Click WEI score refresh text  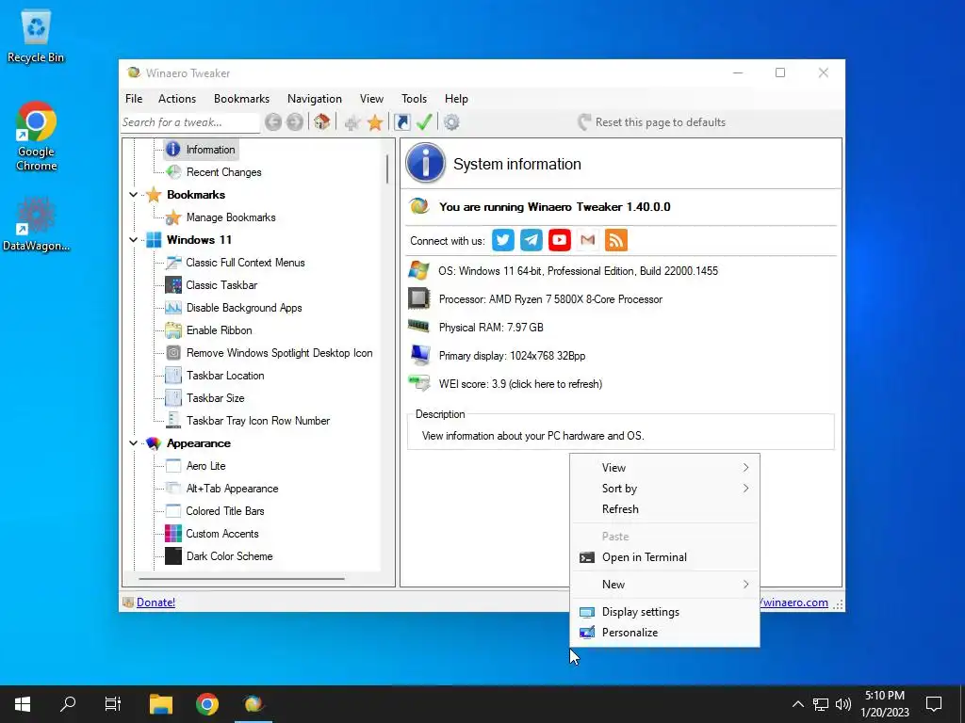[520, 384]
